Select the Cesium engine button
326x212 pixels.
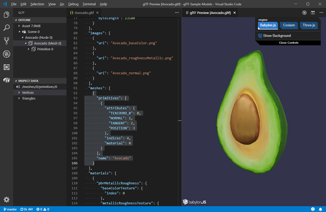click(289, 25)
